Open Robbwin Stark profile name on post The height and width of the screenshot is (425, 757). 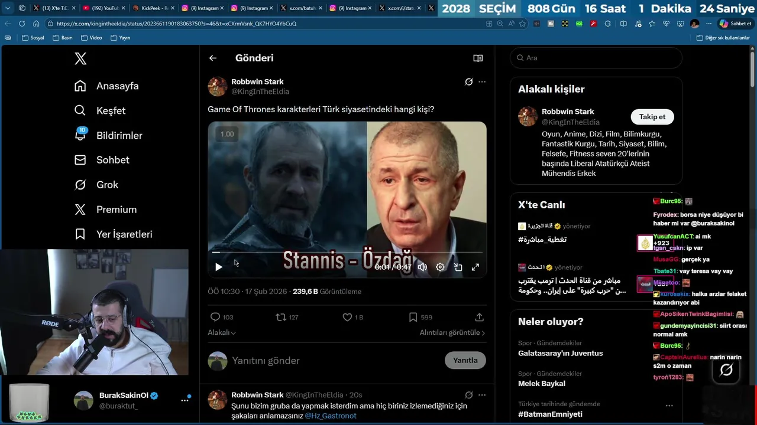[257, 81]
